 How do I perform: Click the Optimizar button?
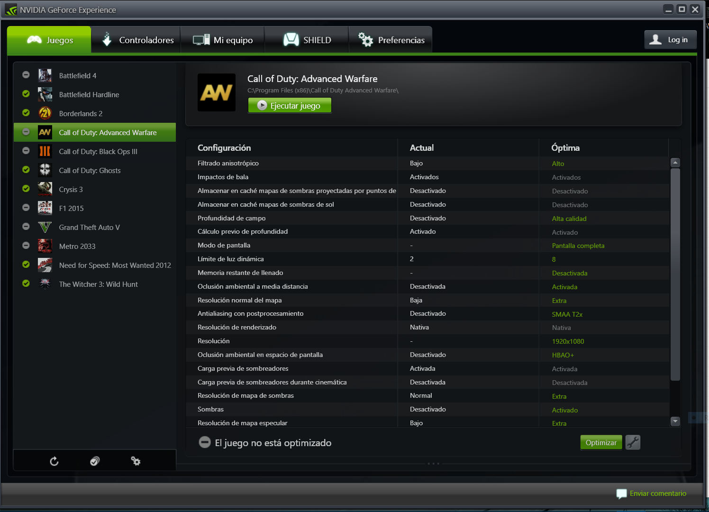(x=600, y=442)
